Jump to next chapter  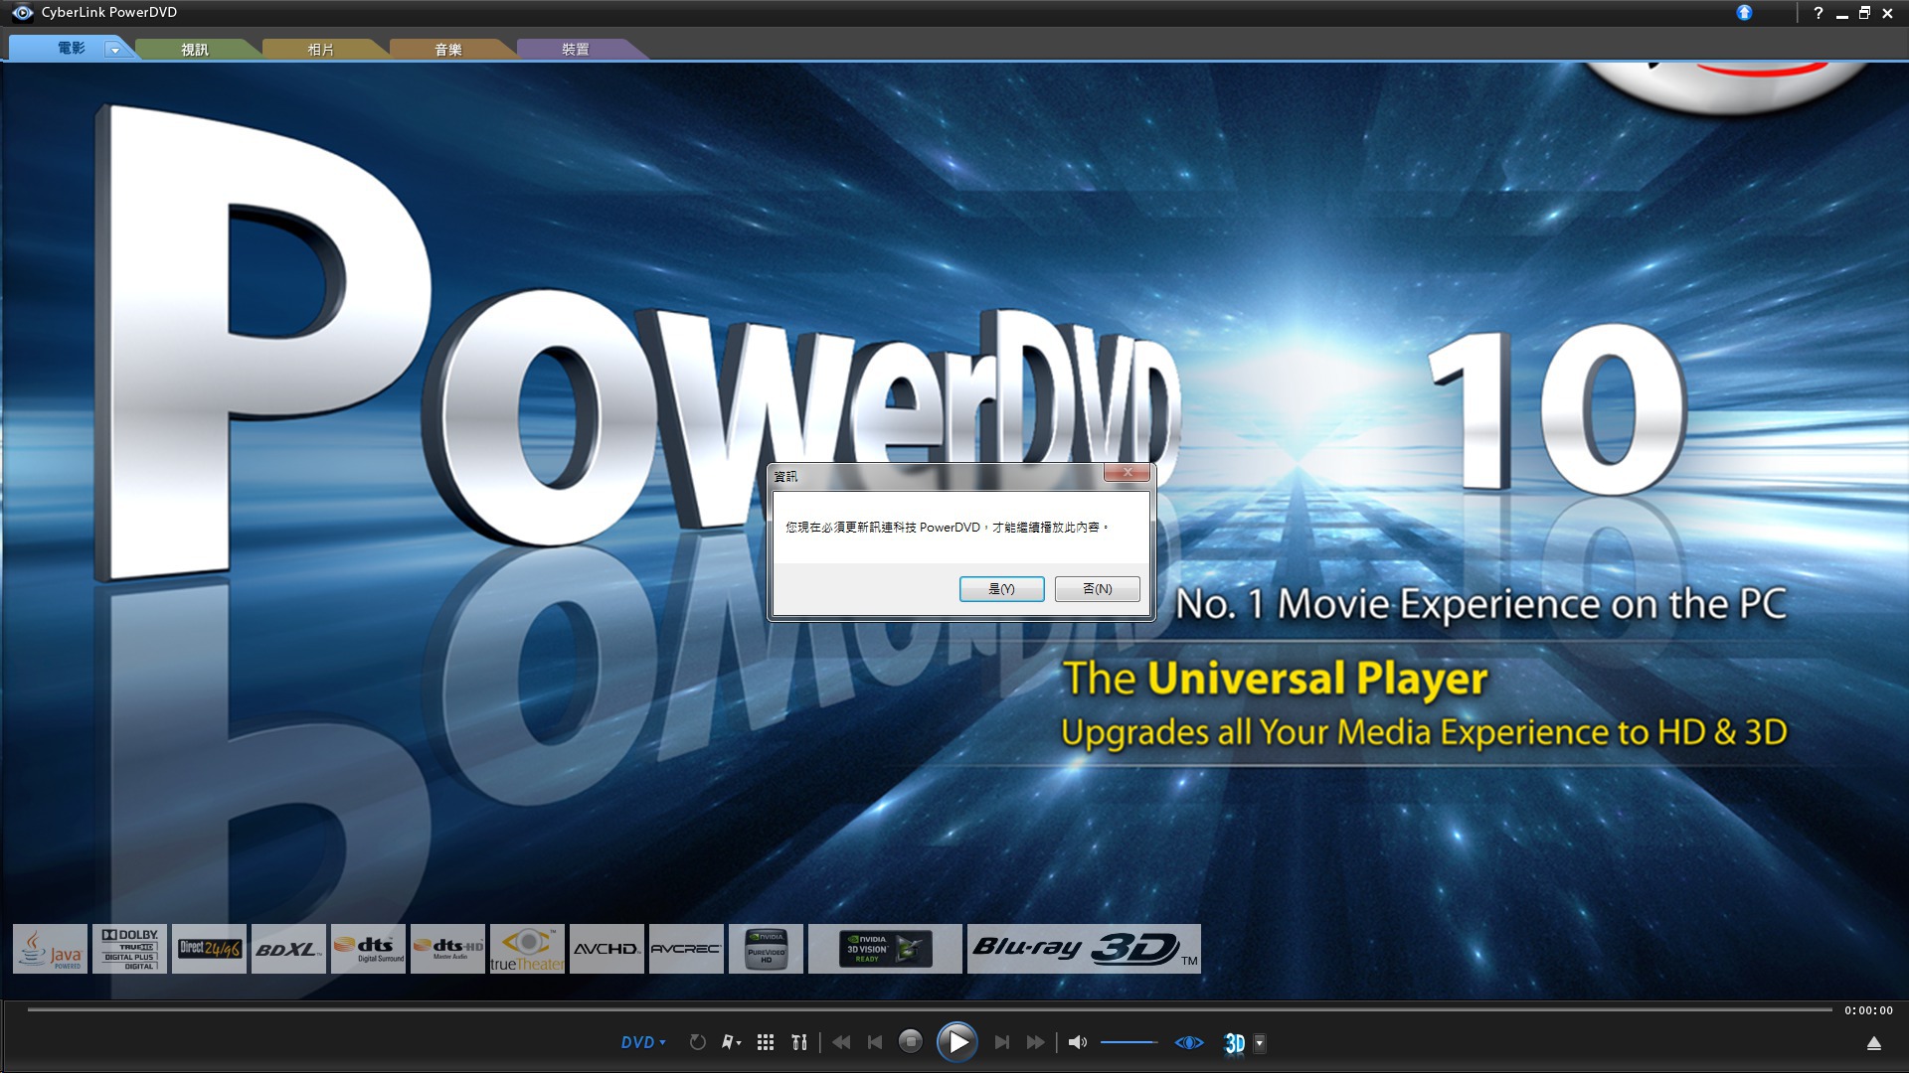(x=1002, y=1042)
